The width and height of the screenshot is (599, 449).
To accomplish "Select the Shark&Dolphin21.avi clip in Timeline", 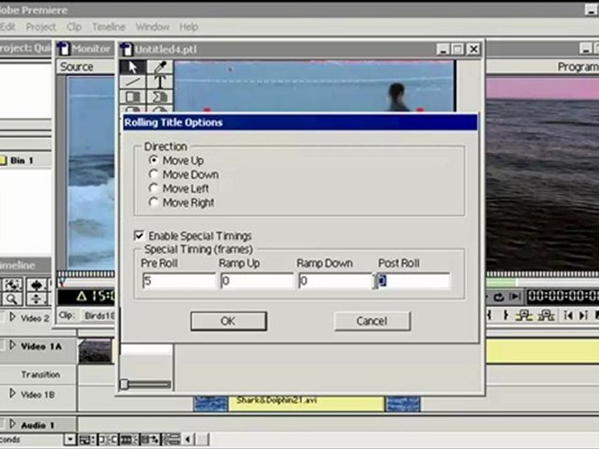I will 306,403.
